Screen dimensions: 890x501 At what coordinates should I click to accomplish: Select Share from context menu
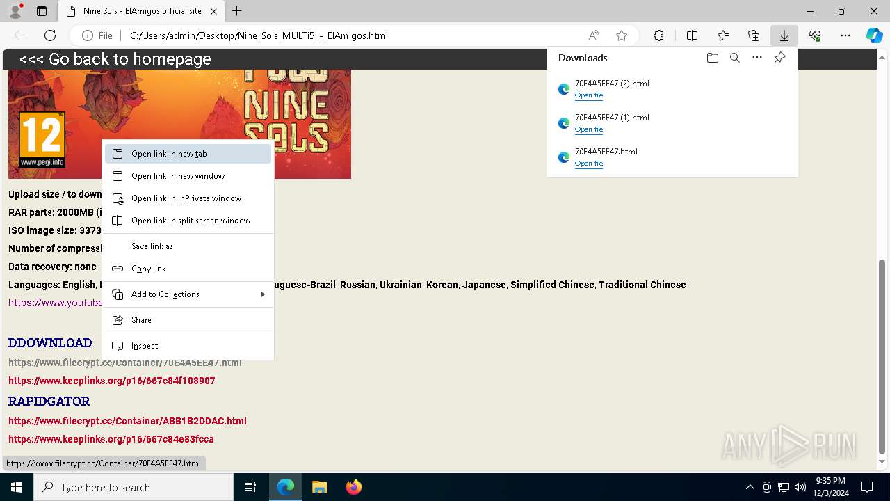188,320
